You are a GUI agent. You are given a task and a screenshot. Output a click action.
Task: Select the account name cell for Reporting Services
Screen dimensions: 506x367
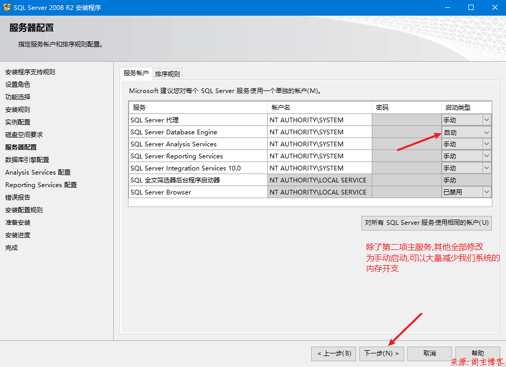[320, 156]
